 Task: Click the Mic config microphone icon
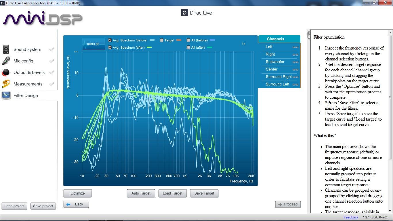6,61
